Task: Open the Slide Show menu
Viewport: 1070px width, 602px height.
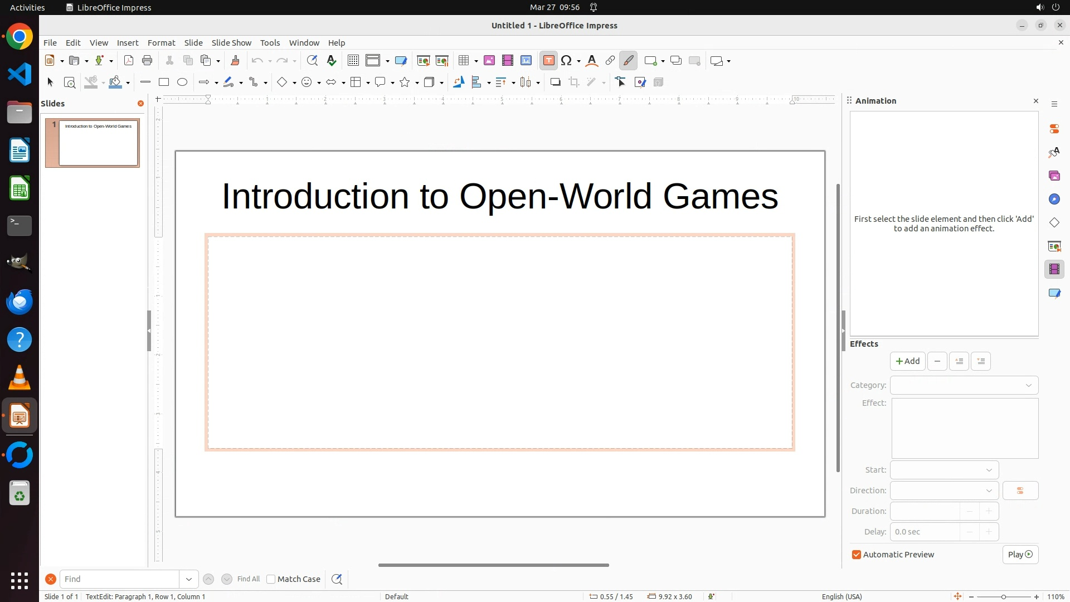Action: [231, 43]
